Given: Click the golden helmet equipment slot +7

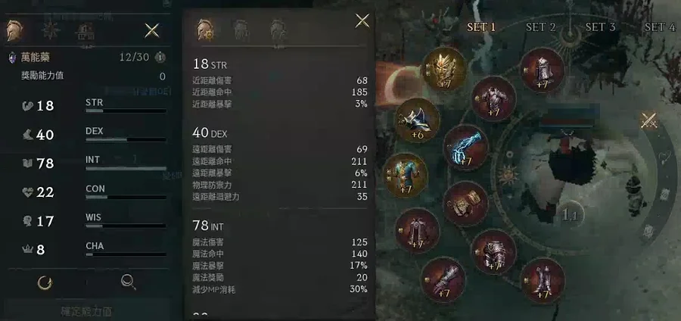Looking at the screenshot, I should click(x=444, y=70).
